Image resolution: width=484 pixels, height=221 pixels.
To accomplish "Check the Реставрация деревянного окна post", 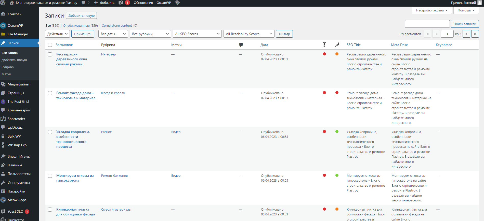I will click(x=50, y=54).
